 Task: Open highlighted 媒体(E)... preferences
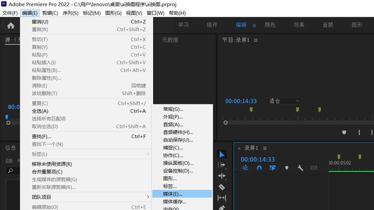pyautogui.click(x=182, y=194)
